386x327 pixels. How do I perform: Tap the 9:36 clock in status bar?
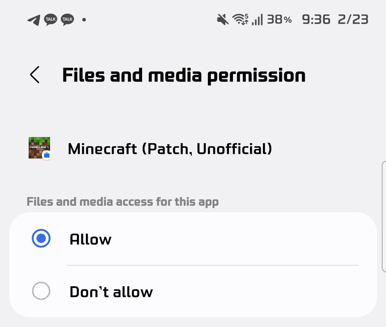point(316,19)
